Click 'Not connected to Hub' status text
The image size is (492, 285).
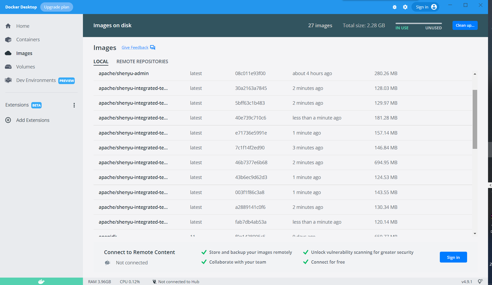click(179, 282)
